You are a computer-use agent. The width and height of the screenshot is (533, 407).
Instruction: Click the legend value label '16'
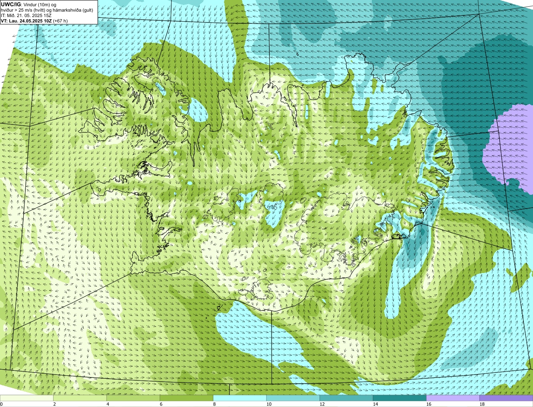[x=429, y=404]
